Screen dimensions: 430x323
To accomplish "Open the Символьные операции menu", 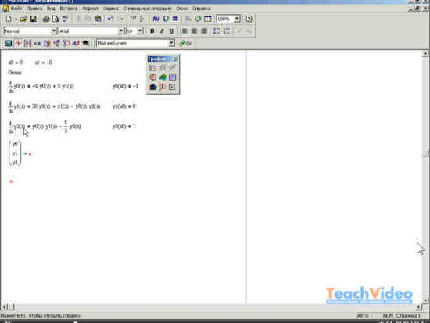I will coord(147,9).
